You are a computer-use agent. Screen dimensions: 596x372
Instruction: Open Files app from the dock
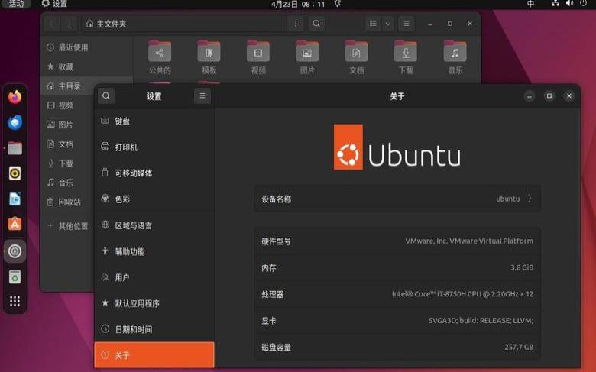pyautogui.click(x=15, y=148)
